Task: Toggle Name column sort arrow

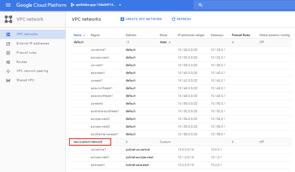Action: click(84, 35)
